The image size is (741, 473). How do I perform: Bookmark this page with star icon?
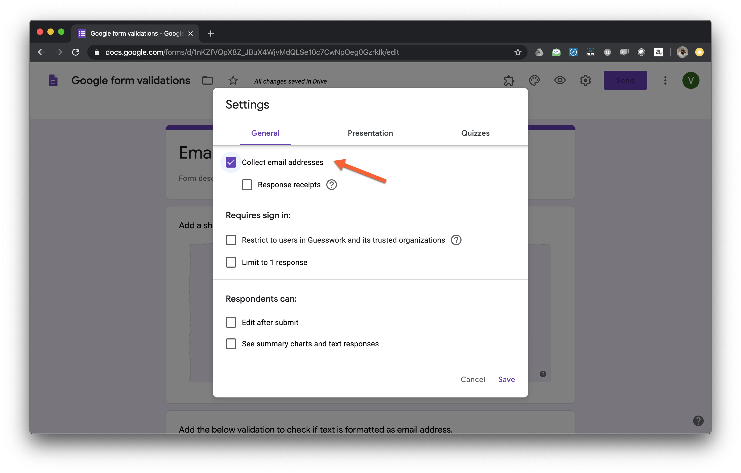[x=518, y=52]
